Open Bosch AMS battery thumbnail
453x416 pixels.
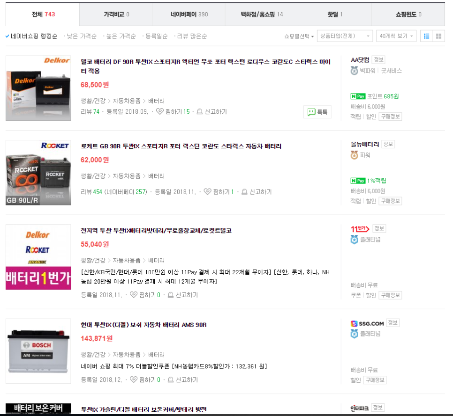[x=38, y=351]
